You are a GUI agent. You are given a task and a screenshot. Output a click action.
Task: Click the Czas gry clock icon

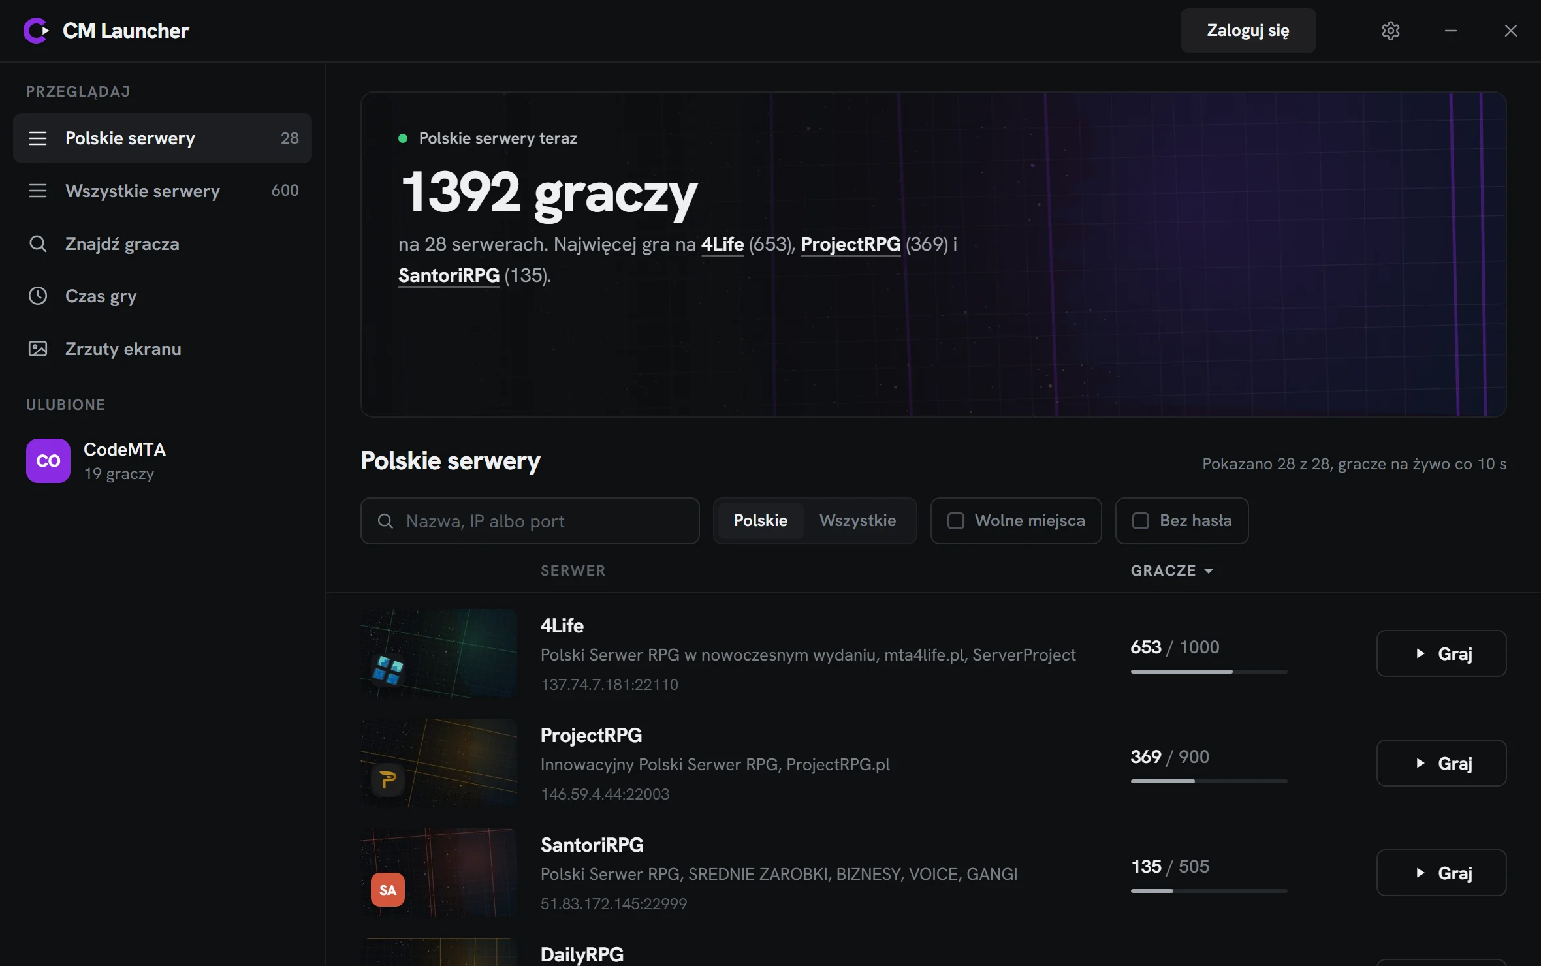[38, 296]
